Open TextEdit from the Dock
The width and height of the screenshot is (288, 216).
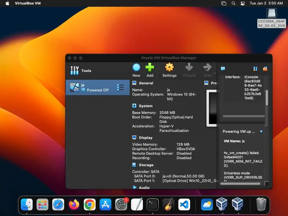(137, 204)
